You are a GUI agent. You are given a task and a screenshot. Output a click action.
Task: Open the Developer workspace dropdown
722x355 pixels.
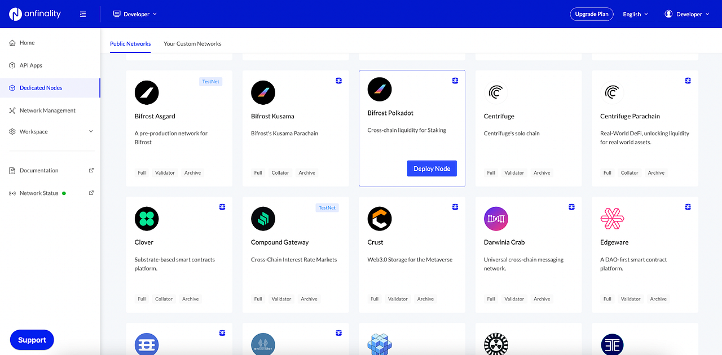point(135,14)
